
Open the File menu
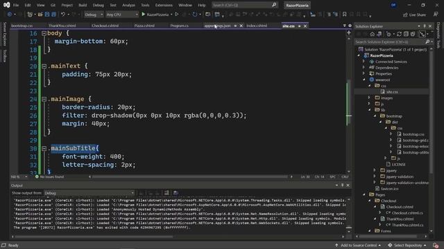16,5
